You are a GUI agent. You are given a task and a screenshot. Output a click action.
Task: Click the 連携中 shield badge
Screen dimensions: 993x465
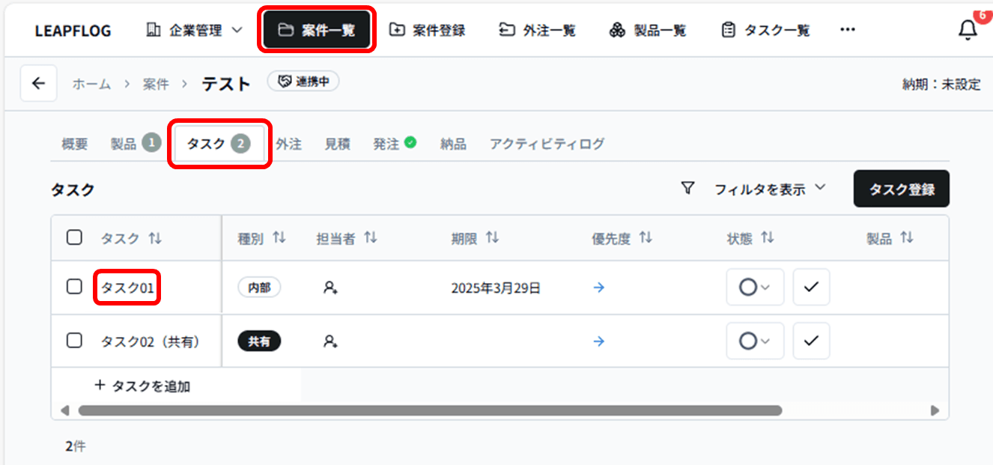[x=303, y=83]
